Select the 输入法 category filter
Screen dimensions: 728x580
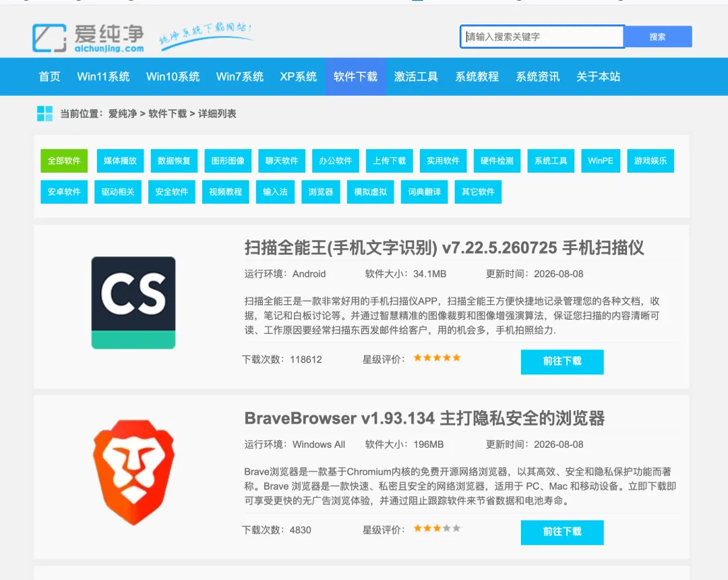[x=275, y=192]
